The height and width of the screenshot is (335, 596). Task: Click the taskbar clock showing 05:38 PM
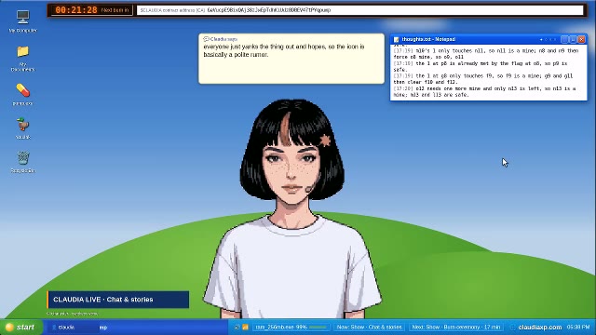click(578, 327)
